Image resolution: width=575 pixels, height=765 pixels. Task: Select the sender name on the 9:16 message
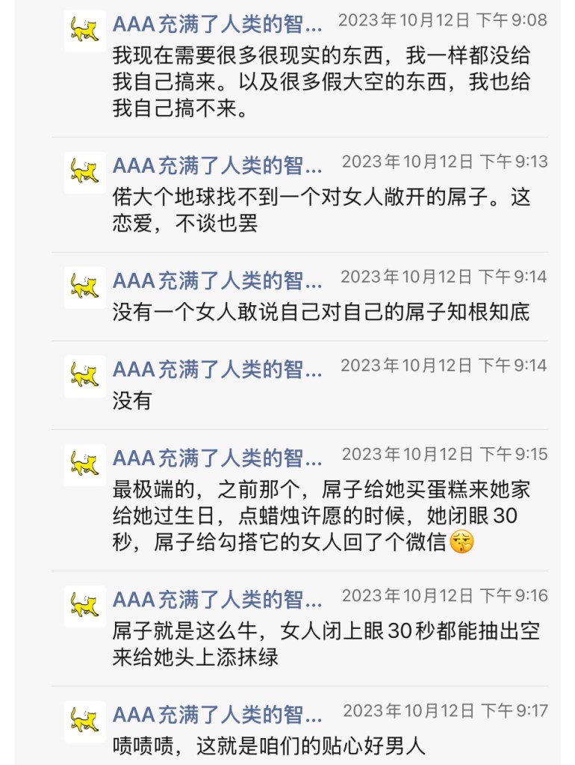tap(217, 600)
